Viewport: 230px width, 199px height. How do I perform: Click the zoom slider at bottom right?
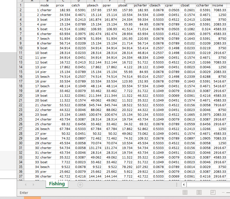[229, 192]
